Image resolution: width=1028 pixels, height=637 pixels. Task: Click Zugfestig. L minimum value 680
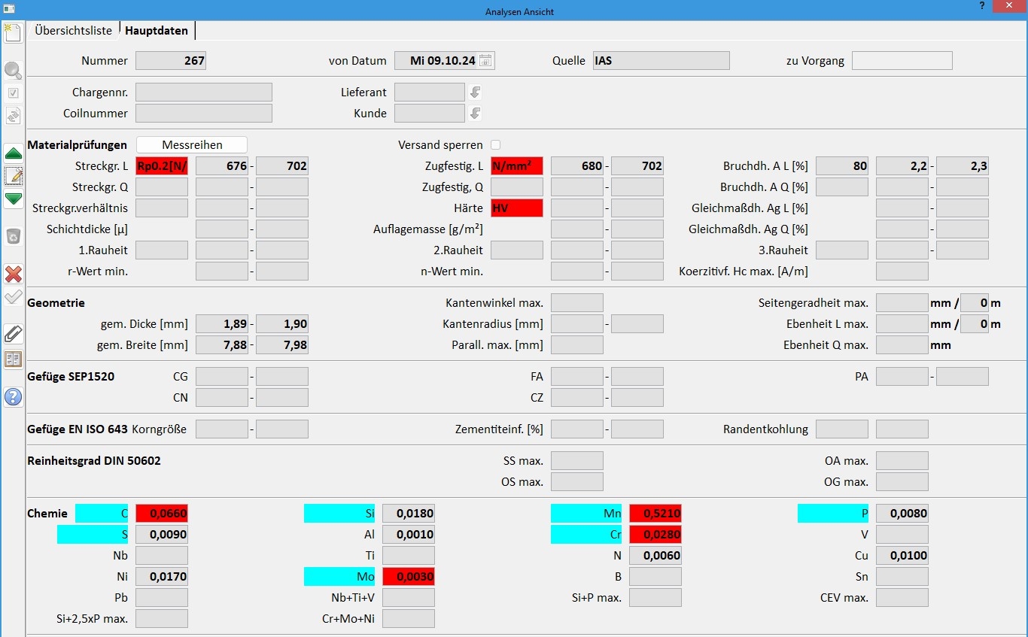click(577, 166)
